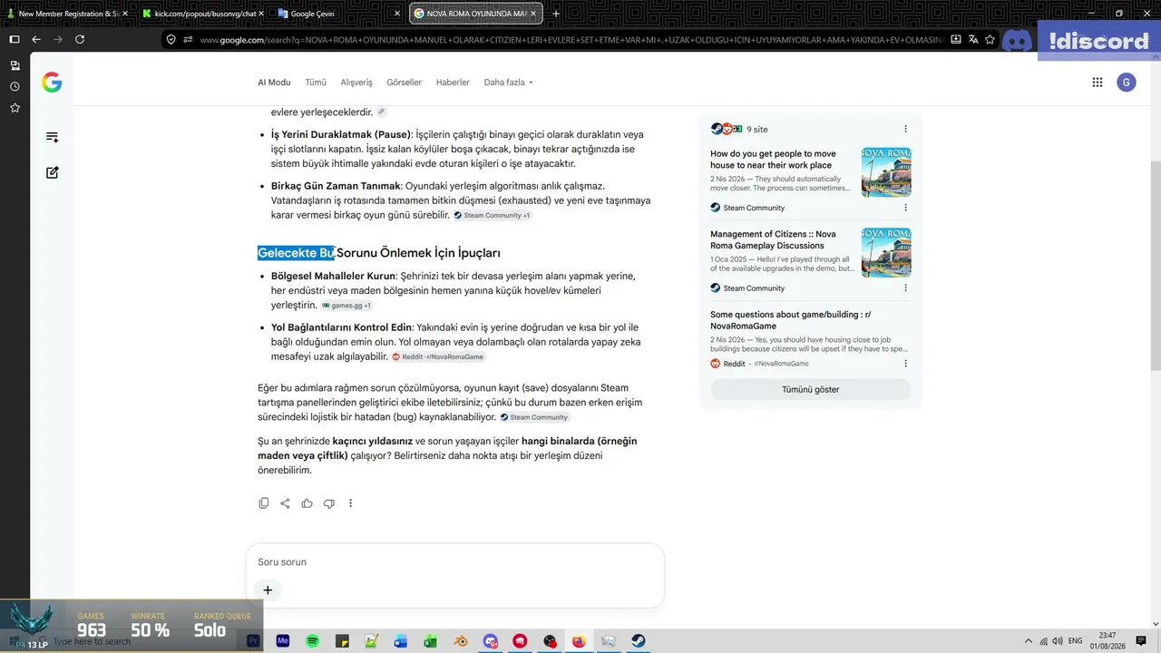Open Firefox history in the browser sidebar

[x=15, y=87]
